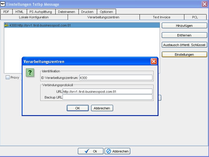Viewport: 209px width, 157px height.
Task: Click the Hinzufügen button
Action: (x=184, y=26)
